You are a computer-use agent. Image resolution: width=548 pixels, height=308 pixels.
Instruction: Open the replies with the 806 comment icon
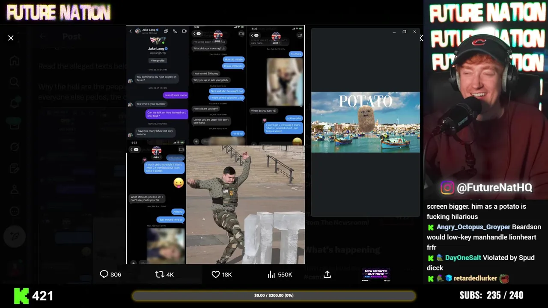click(x=104, y=274)
